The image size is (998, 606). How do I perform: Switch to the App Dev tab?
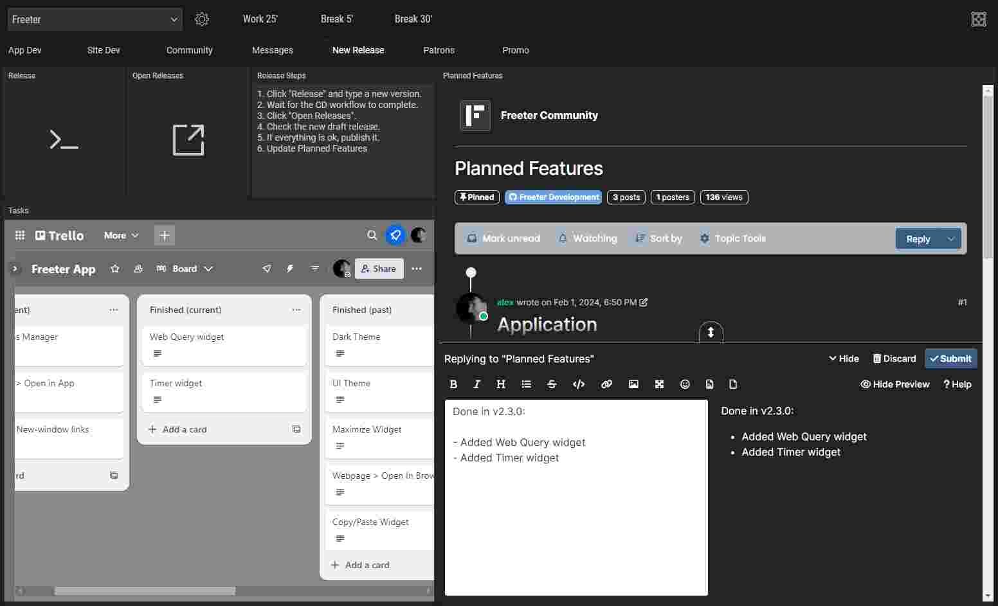(x=25, y=50)
